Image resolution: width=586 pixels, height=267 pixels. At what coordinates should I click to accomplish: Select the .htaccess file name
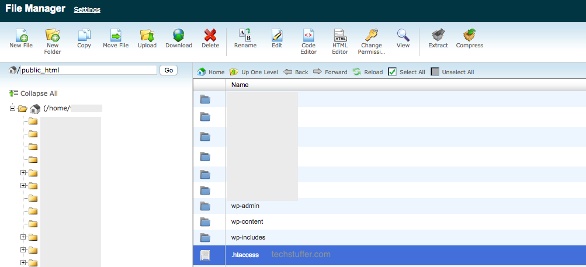(245, 255)
